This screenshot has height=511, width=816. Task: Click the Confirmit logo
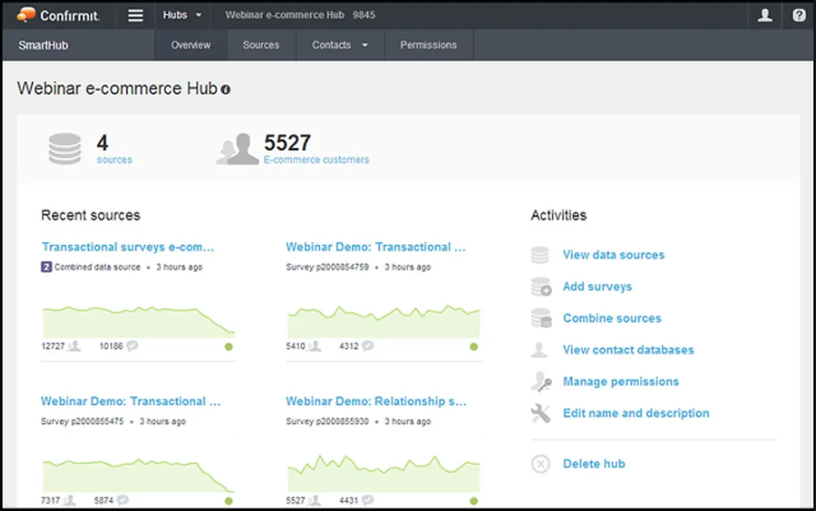(x=58, y=15)
